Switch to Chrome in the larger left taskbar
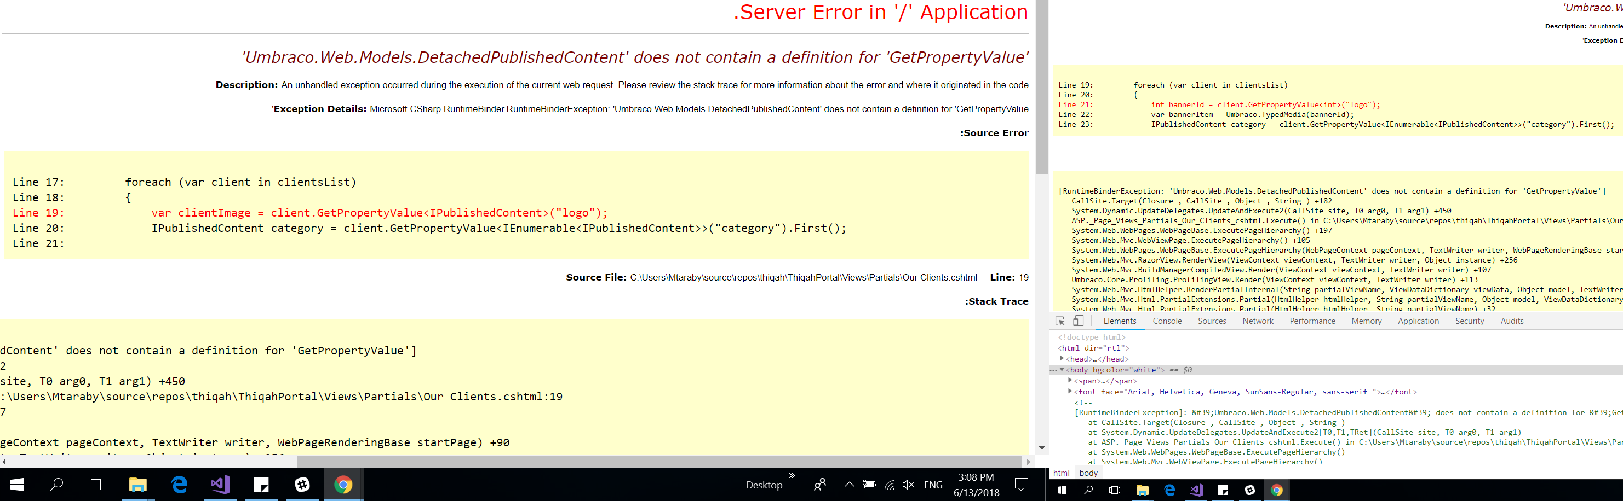The image size is (1623, 501). click(343, 485)
